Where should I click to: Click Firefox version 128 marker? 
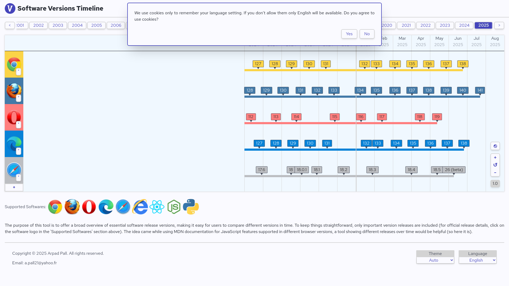click(250, 90)
